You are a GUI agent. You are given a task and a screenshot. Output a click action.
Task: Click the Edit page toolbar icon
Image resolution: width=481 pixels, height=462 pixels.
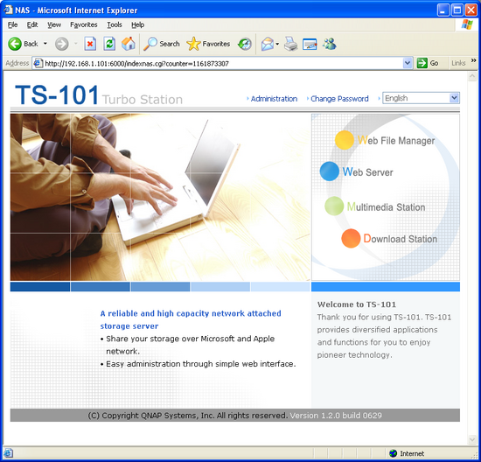tap(310, 45)
